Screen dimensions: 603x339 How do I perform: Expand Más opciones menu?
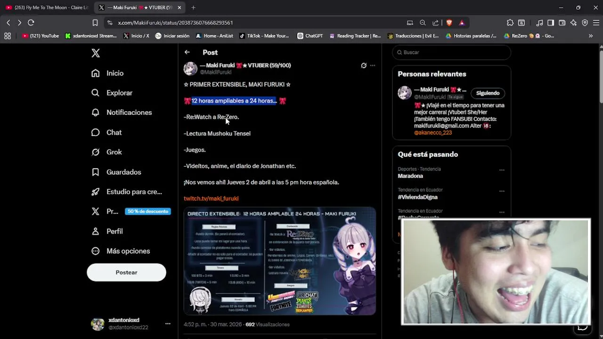coord(121,251)
